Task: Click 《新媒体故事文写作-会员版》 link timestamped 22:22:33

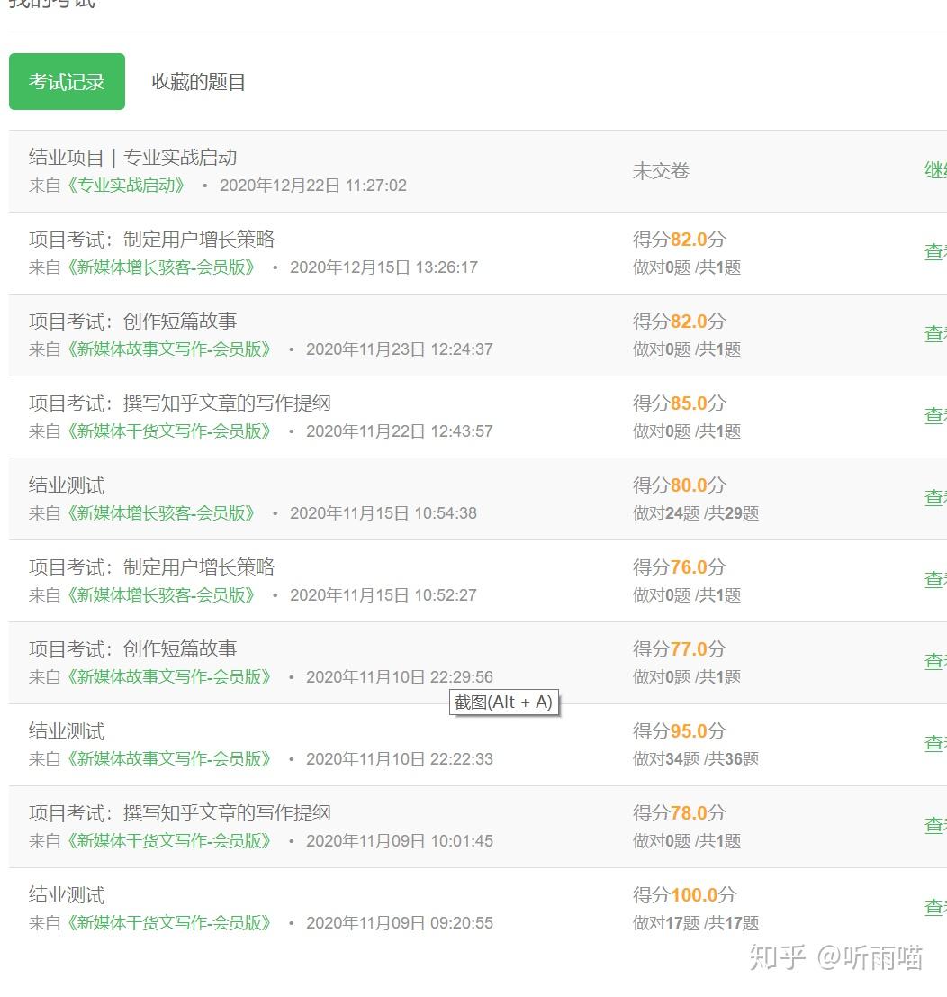Action: 169,759
